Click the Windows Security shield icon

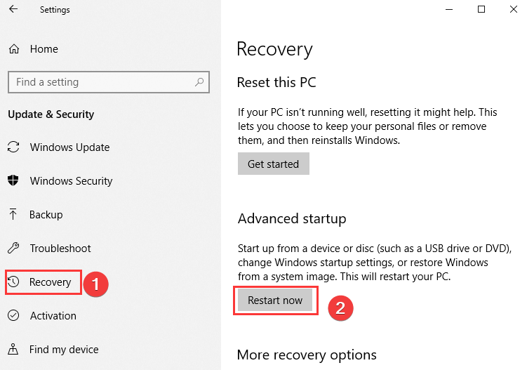tap(13, 180)
